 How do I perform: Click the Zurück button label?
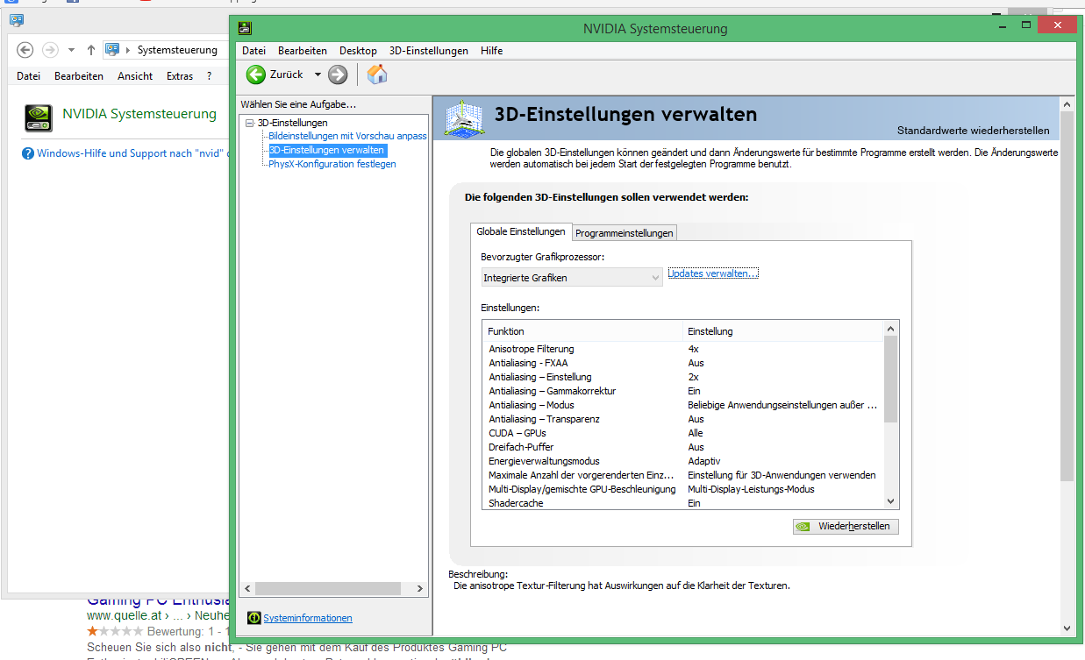coord(287,75)
